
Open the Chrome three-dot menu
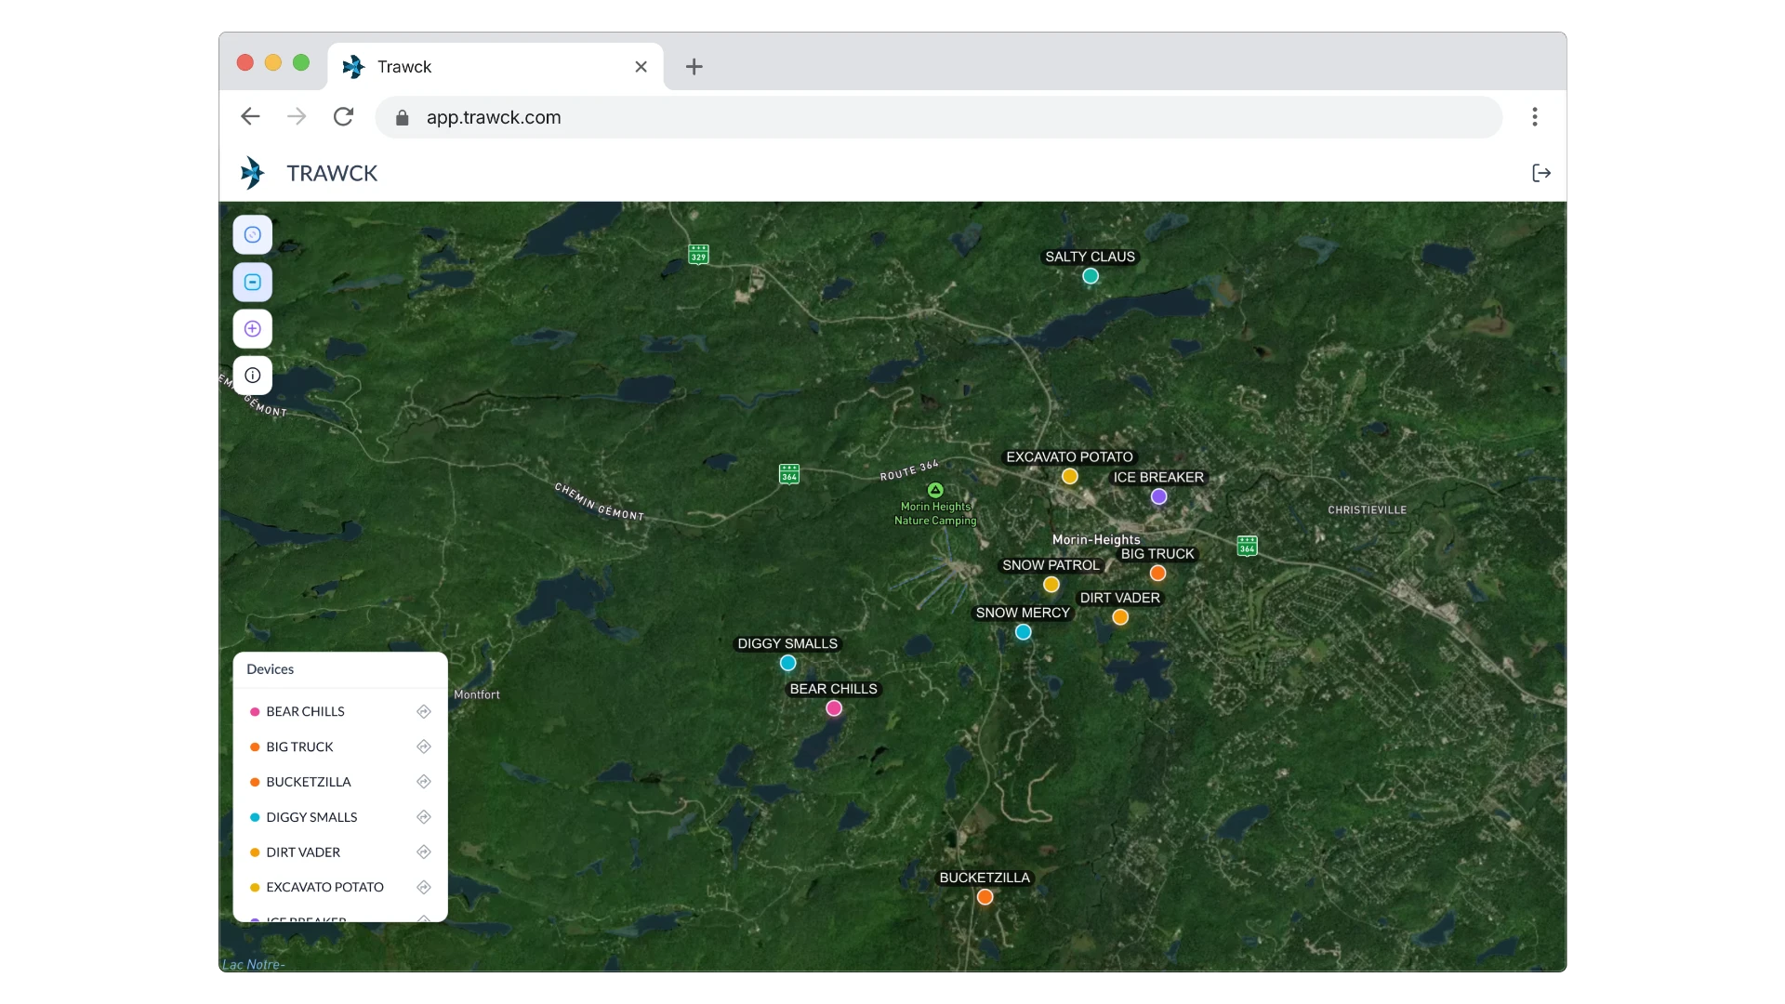point(1535,117)
